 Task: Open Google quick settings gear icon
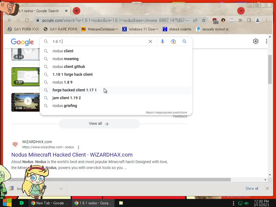click(256, 41)
